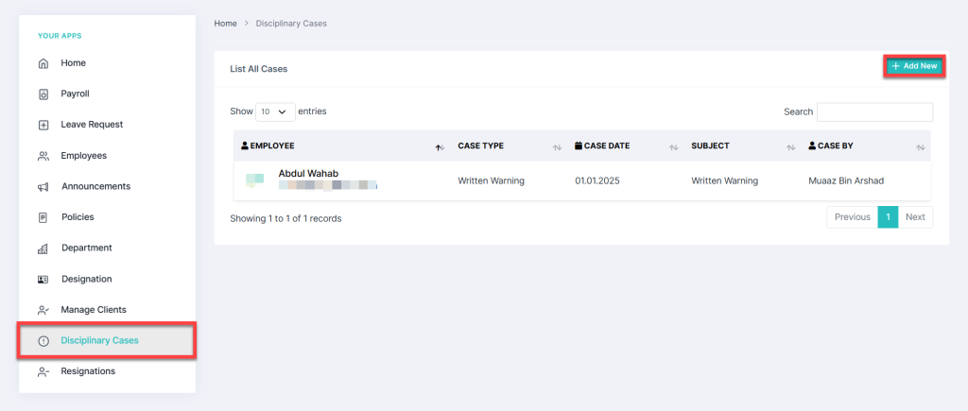This screenshot has height=411, width=968.
Task: Click the Payroll icon in sidebar
Action: click(43, 94)
